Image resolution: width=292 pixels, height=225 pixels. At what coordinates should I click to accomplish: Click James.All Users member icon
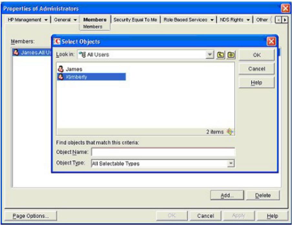[16, 52]
